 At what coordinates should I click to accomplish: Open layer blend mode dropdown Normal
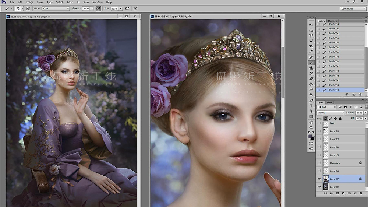331,113
